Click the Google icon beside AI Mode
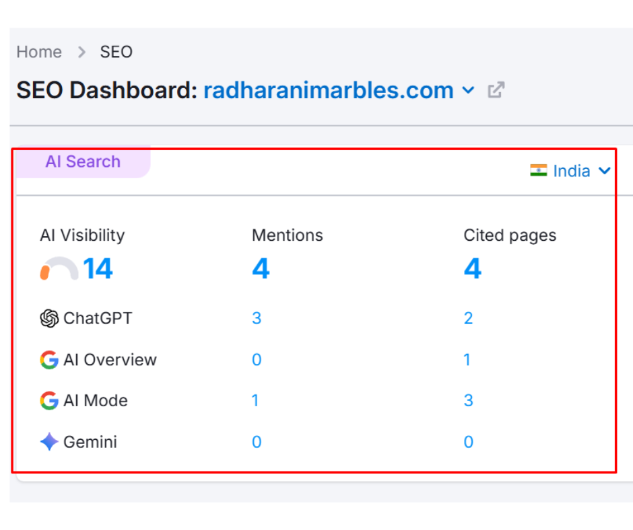 [x=48, y=400]
